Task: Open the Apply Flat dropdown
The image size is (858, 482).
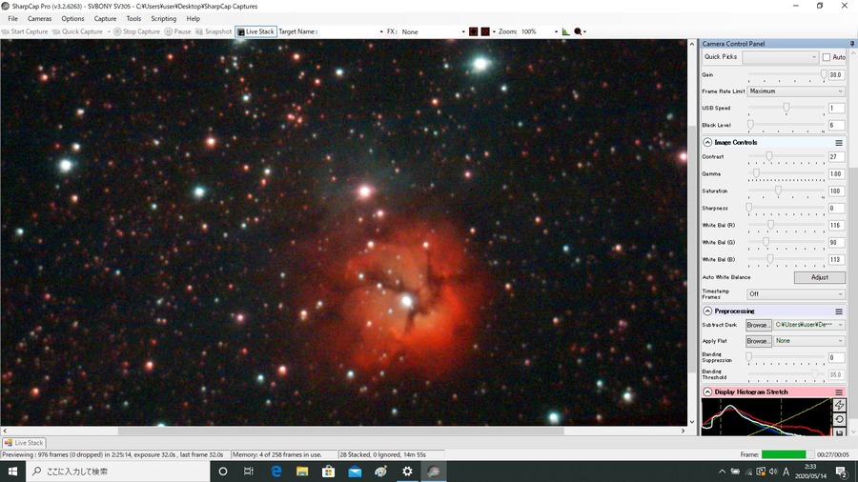Action: tap(809, 341)
